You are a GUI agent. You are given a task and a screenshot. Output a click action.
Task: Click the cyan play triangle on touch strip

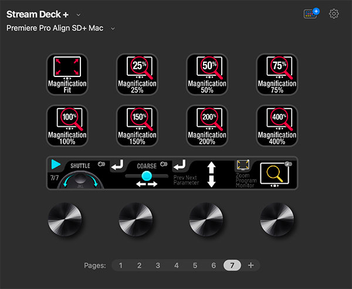(x=56, y=164)
